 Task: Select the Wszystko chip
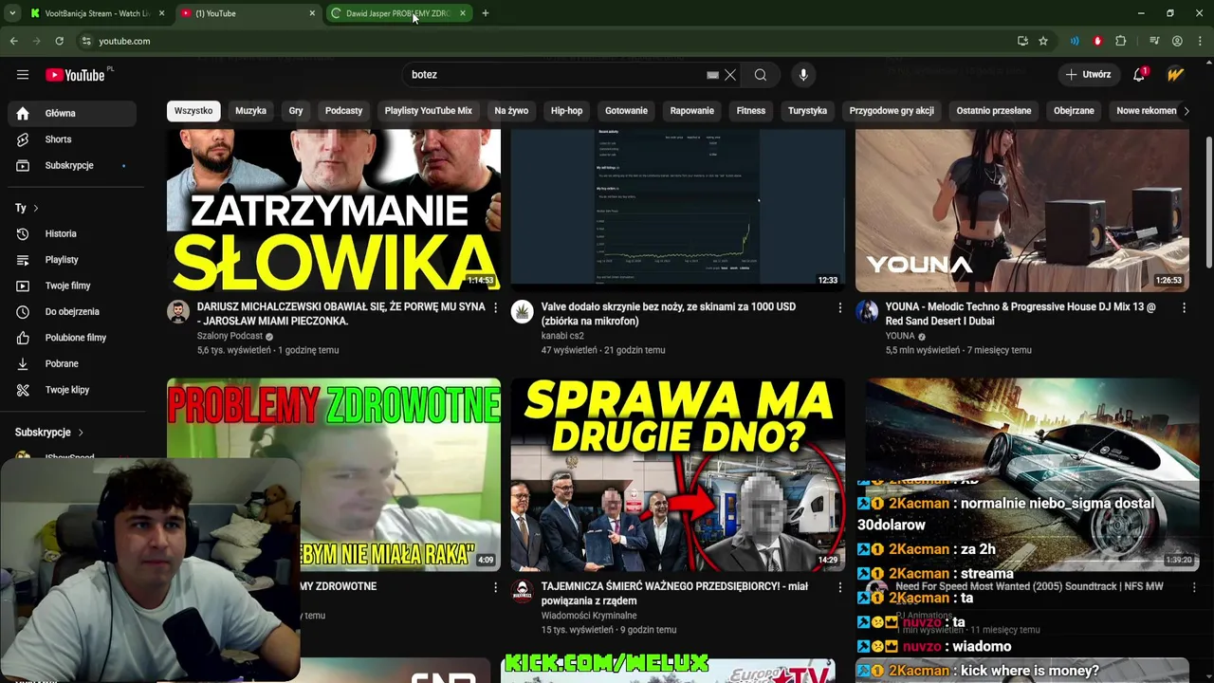pyautogui.click(x=193, y=111)
